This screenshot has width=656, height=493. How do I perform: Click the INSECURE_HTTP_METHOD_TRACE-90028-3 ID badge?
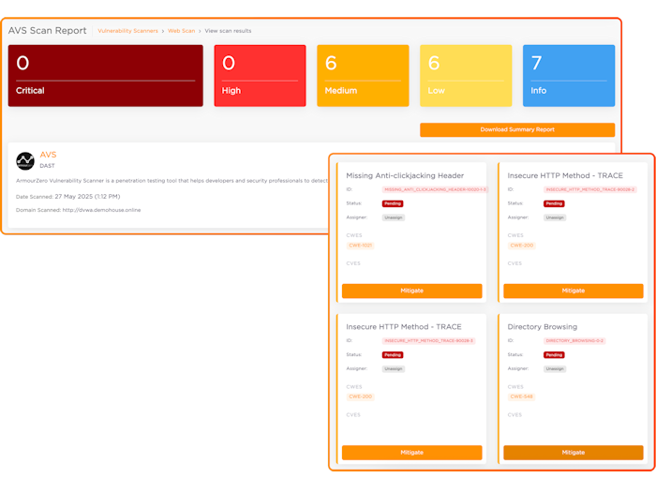[428, 340]
